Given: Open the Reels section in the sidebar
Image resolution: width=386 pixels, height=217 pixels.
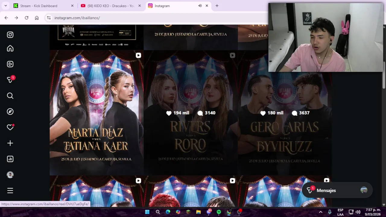Looking at the screenshot, I should coord(10,64).
